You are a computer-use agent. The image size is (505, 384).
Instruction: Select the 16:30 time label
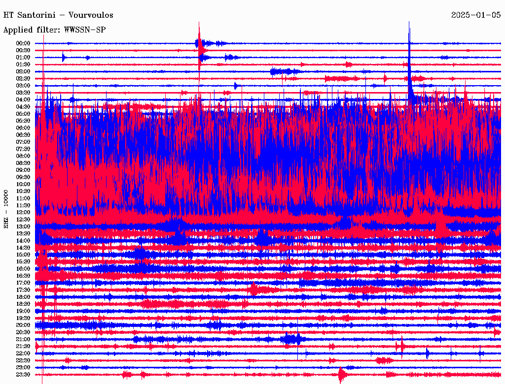[23, 276]
